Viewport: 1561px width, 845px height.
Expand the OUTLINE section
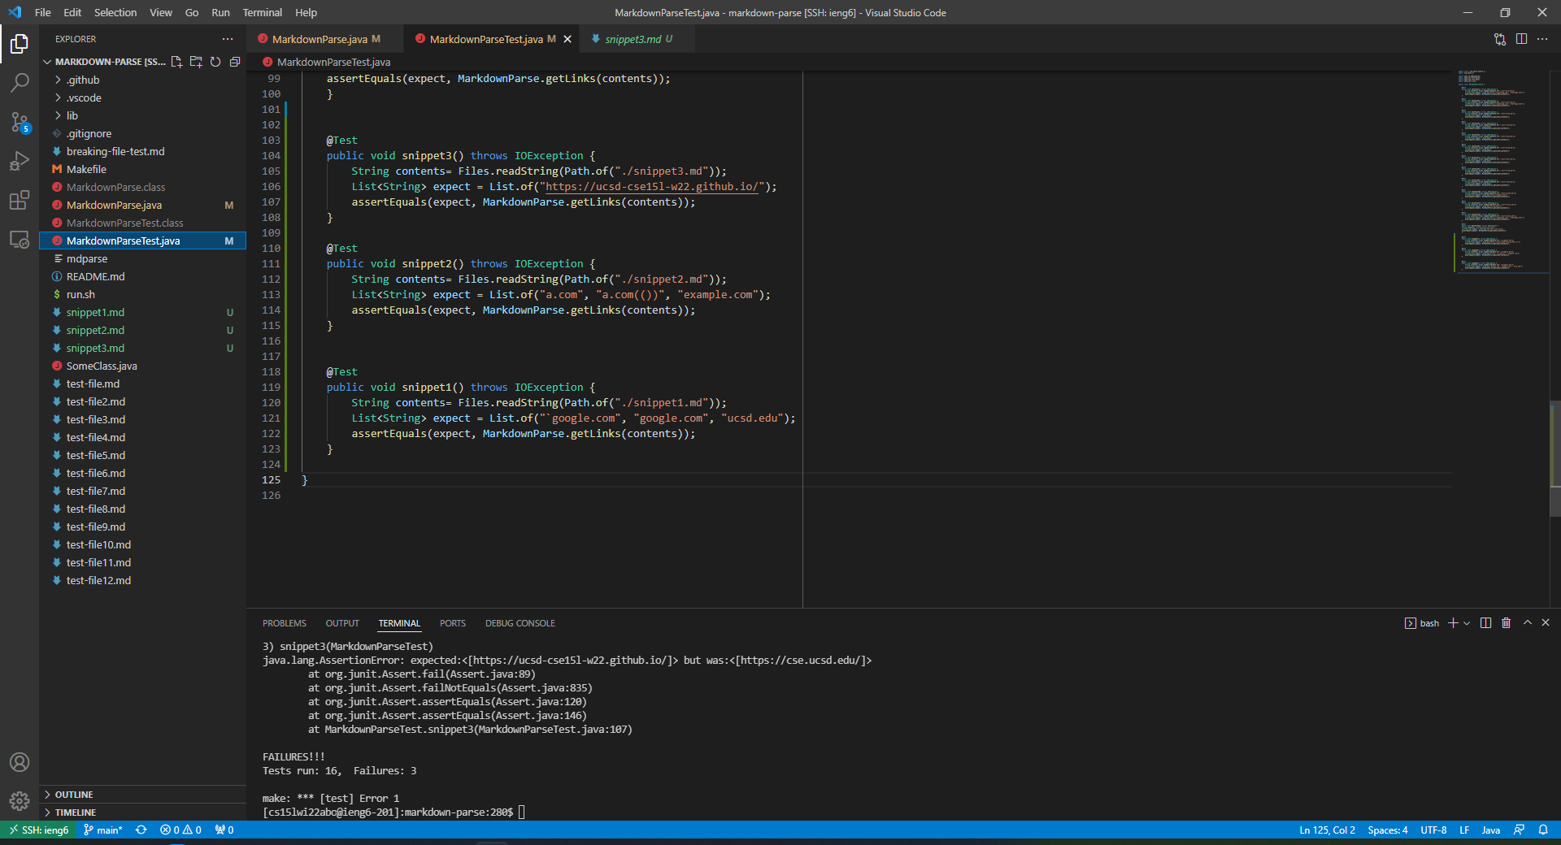coord(74,795)
